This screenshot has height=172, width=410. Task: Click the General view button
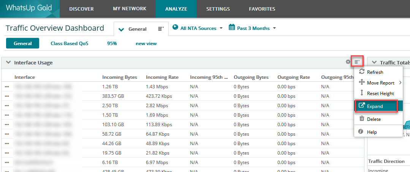coord(22,43)
